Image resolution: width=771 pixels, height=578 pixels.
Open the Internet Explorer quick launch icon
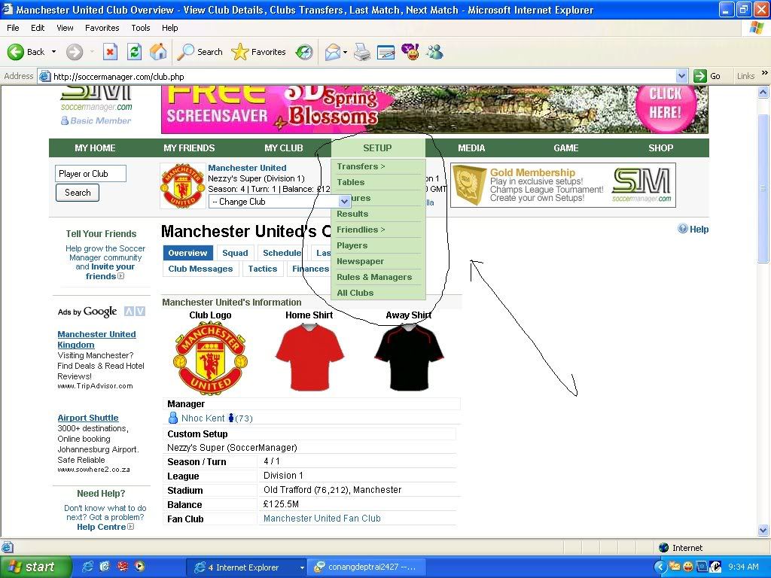tap(87, 567)
